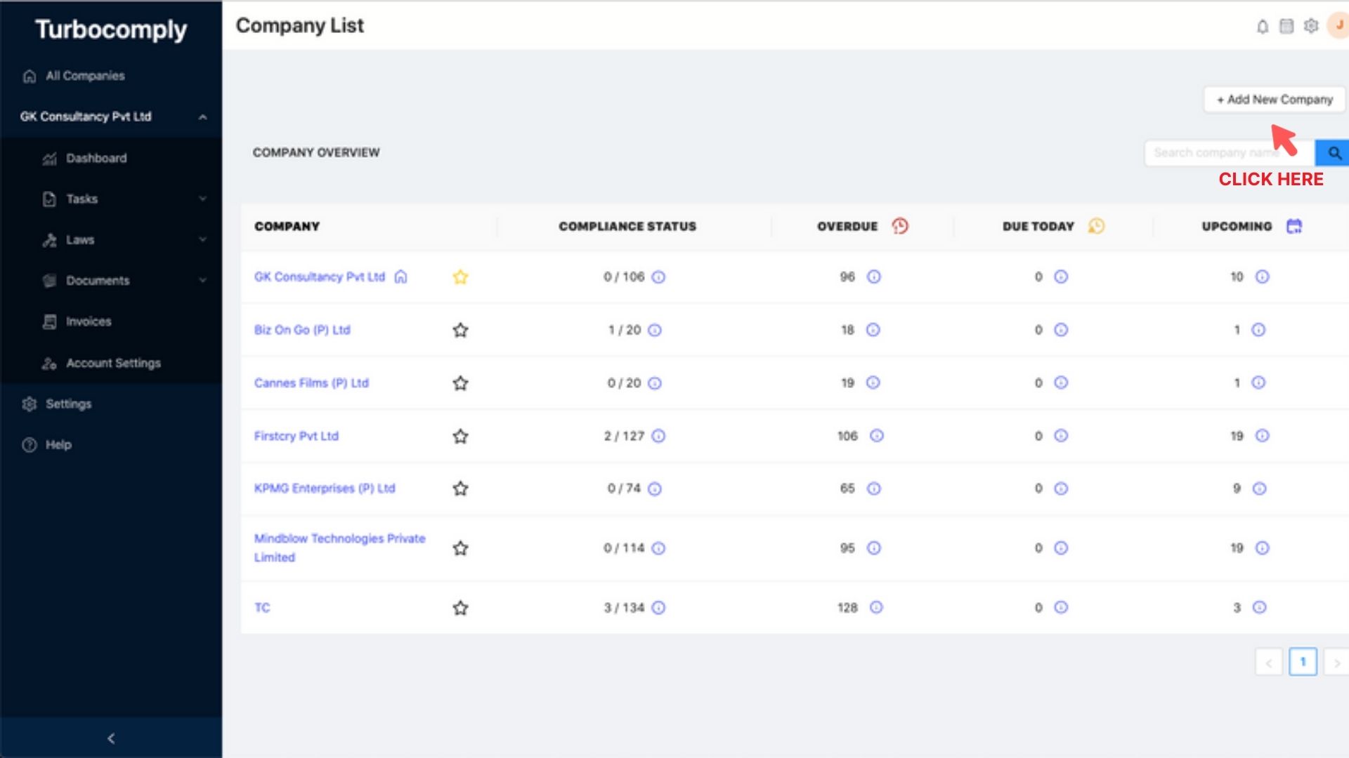Click the gear icon in the top header
The width and height of the screenshot is (1349, 758).
[1311, 27]
